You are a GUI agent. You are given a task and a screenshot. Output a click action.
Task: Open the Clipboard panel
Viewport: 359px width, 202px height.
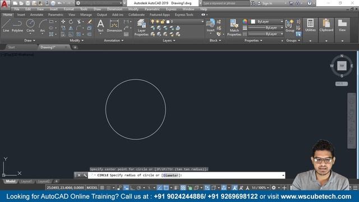coord(326,25)
